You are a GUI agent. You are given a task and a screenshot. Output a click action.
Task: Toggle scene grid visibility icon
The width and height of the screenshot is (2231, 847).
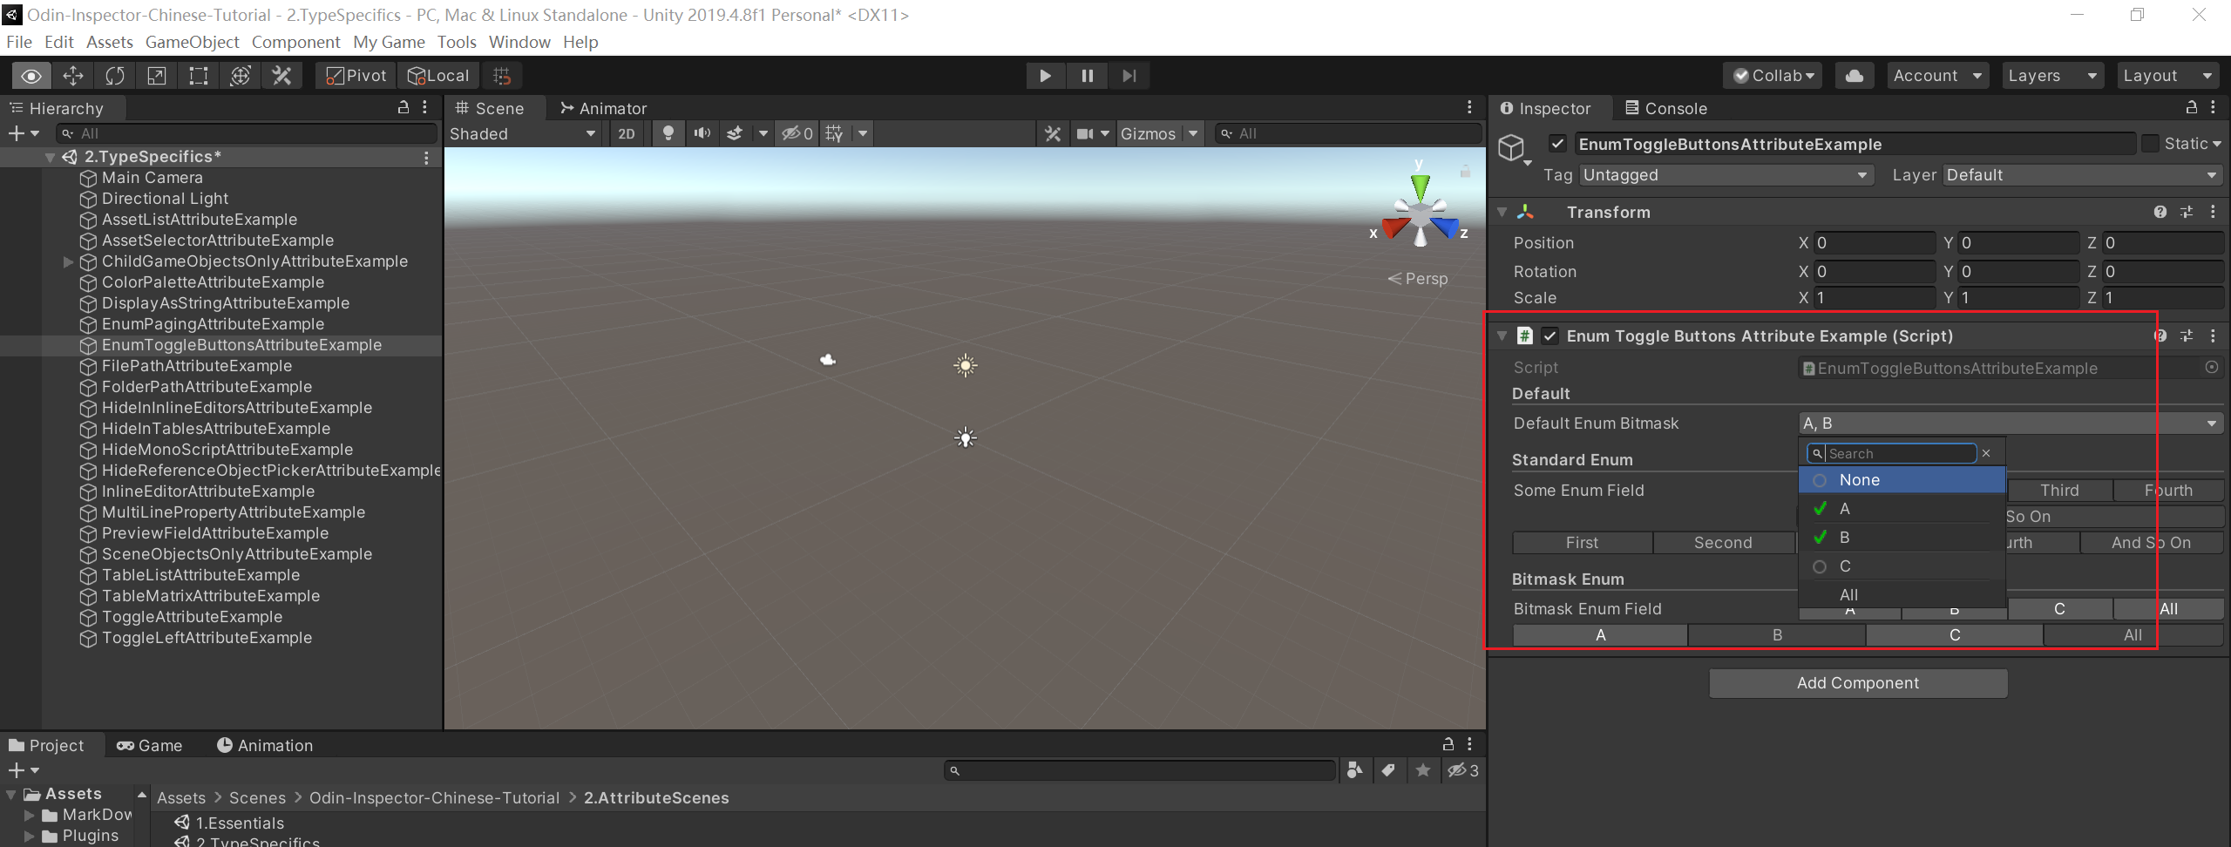835,133
